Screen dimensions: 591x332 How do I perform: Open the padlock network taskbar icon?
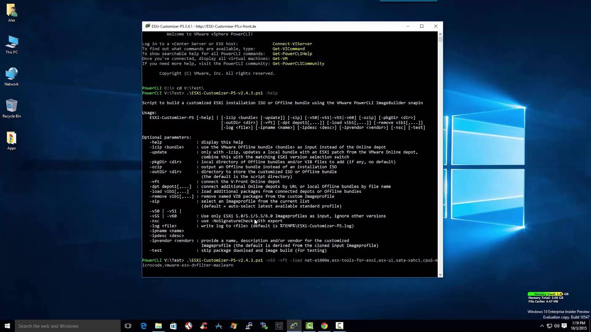click(264, 326)
